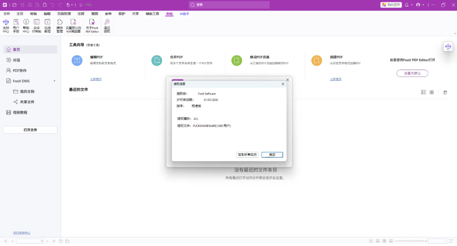This screenshot has height=246, width=457.
Task: Click the Save icon in quick access toolbar
Action: coord(22,5)
